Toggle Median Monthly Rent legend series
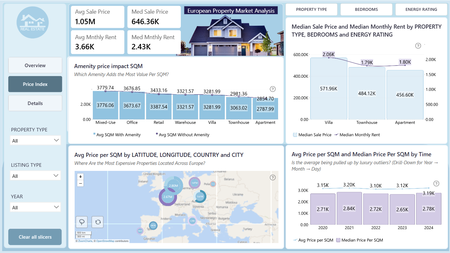This screenshot has height=253, width=450. click(x=357, y=135)
